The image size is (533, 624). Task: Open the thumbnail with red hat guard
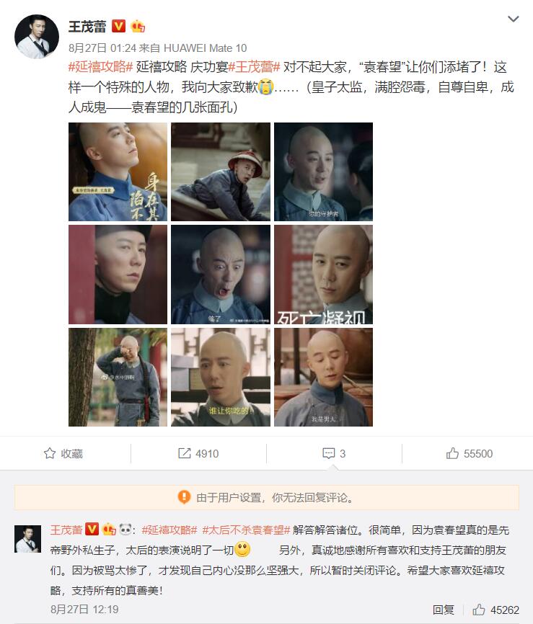pyautogui.click(x=221, y=171)
